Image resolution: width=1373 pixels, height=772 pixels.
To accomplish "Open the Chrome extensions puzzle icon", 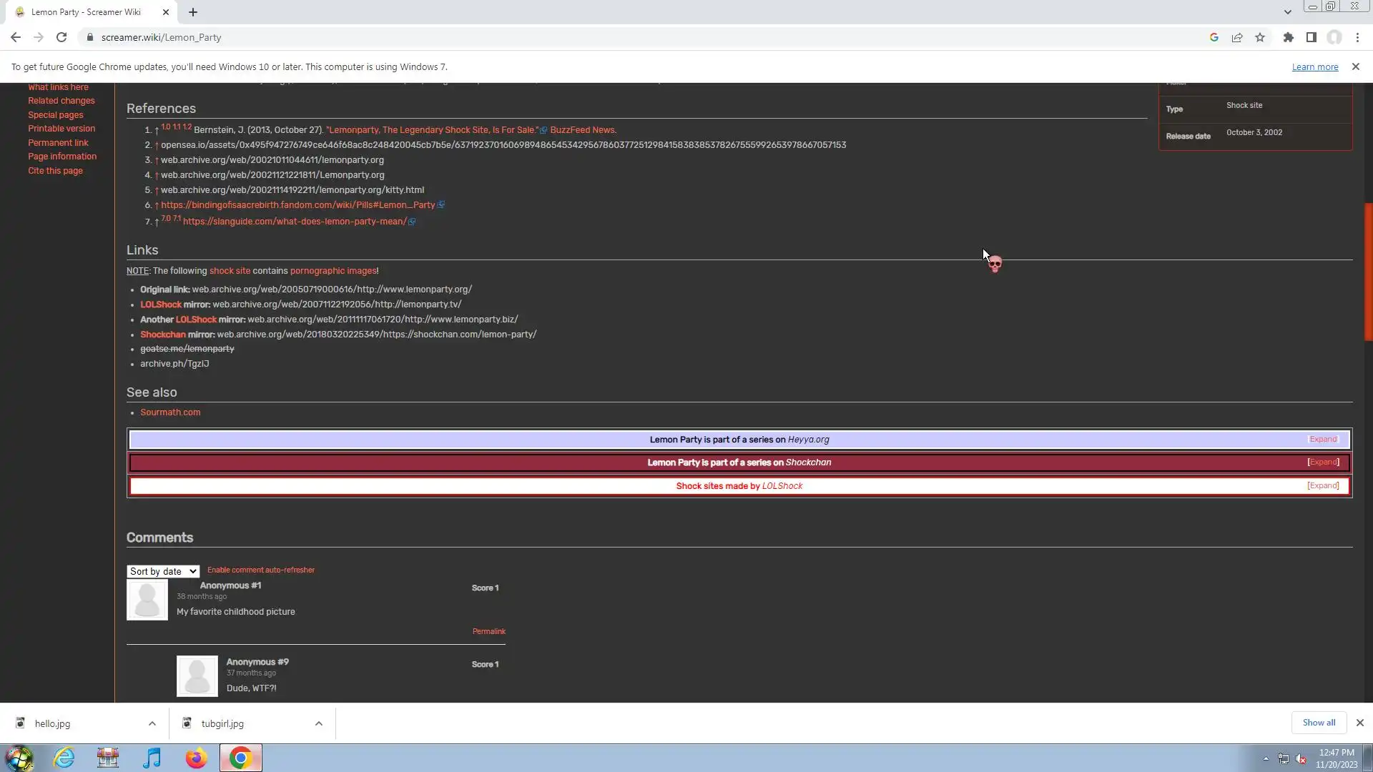I will coord(1288,37).
